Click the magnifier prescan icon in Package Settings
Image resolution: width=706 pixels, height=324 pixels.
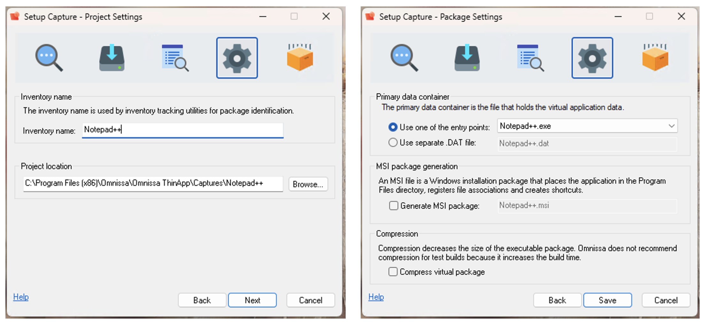pyautogui.click(x=404, y=58)
